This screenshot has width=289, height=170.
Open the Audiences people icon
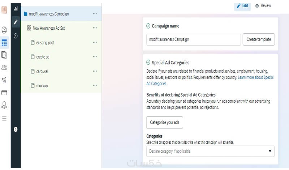point(4,67)
